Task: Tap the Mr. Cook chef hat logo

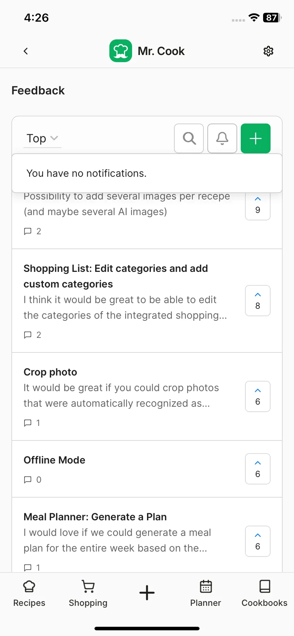Action: [121, 51]
